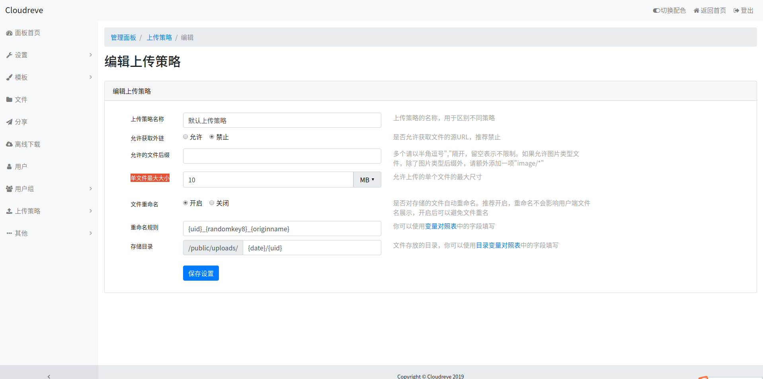
Task: Select the 上传策略 upload policy icon
Action: 9,211
